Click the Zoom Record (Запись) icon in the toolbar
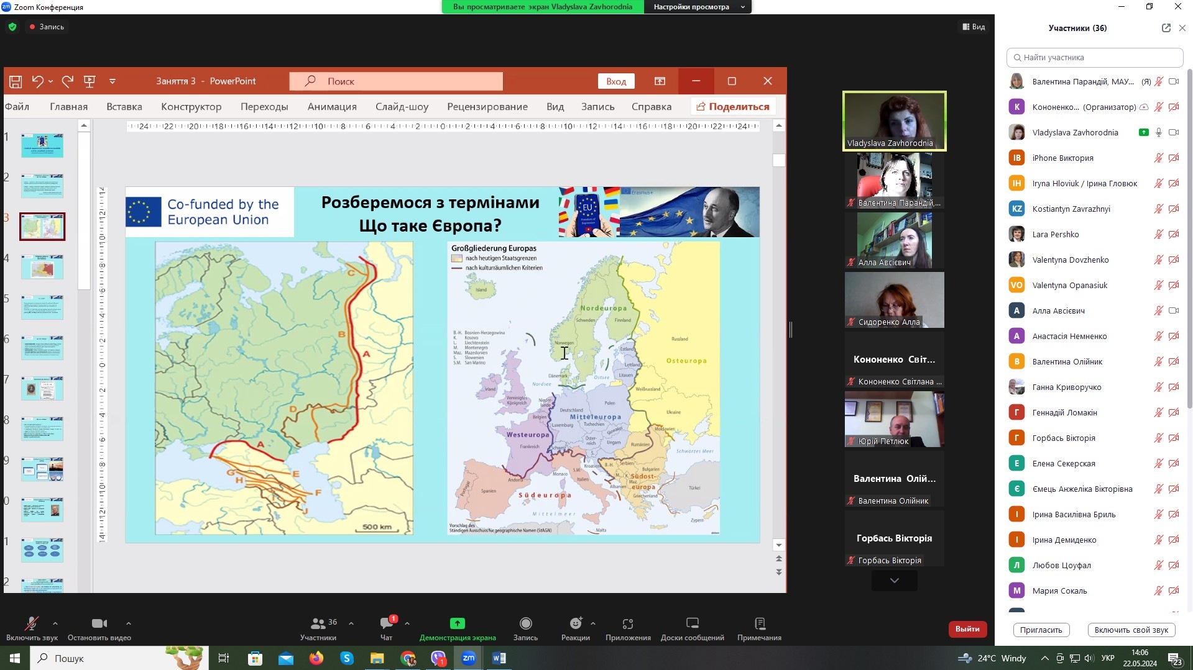This screenshot has height=670, width=1193. point(525,624)
